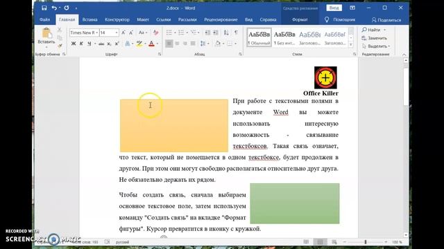This screenshot has width=444, height=249.
Task: Adjust the zoom slider handle
Action: [366, 242]
